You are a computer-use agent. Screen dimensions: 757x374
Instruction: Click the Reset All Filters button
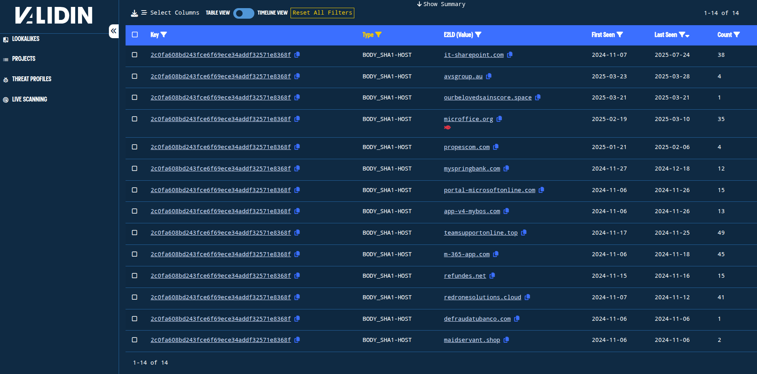point(322,13)
